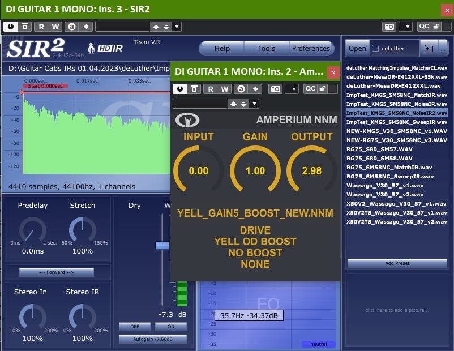Click 'click here to add a picture' area
This screenshot has width=454, height=351.
[x=397, y=310]
